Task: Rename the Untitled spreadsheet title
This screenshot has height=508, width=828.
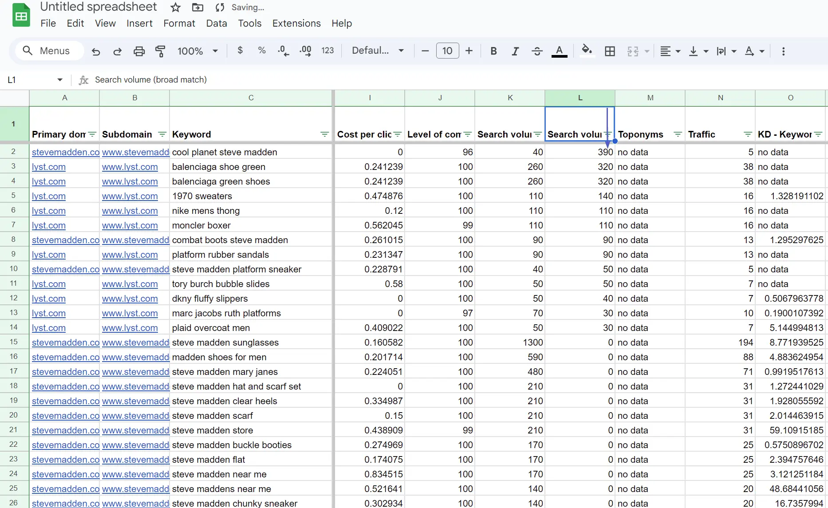Action: point(99,7)
